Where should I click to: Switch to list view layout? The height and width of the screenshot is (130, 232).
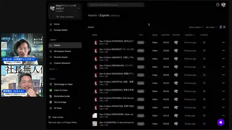pos(221,27)
